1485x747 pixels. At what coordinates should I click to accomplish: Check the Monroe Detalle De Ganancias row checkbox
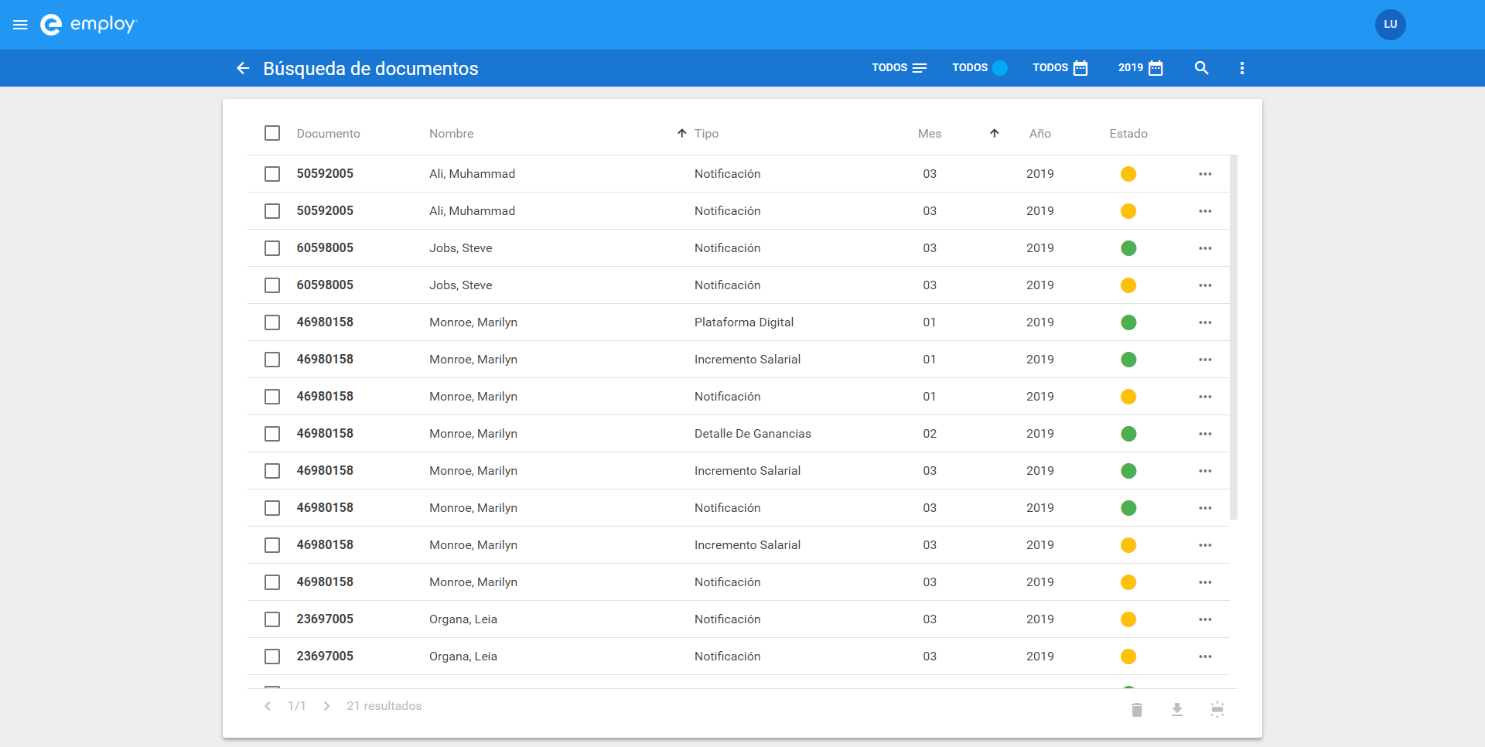coord(272,434)
